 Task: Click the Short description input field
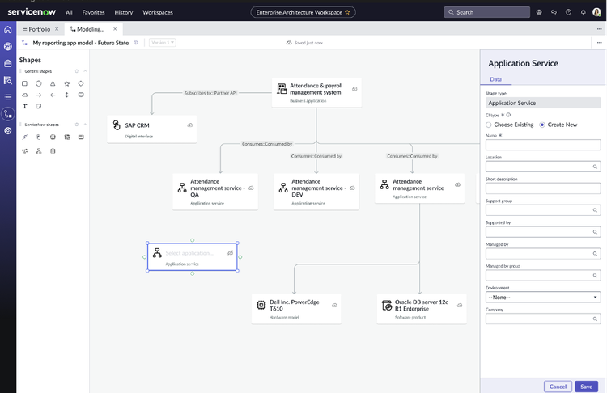coord(543,188)
